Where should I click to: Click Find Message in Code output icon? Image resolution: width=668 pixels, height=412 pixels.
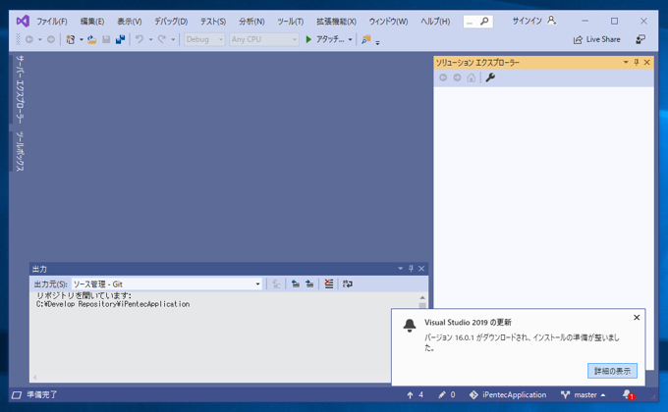[276, 283]
